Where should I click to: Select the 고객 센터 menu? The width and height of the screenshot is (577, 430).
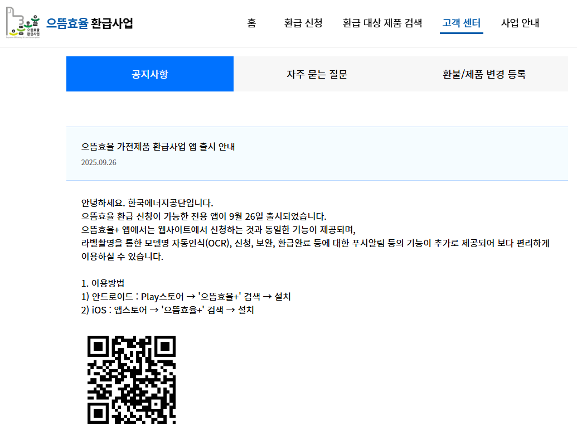pos(462,23)
